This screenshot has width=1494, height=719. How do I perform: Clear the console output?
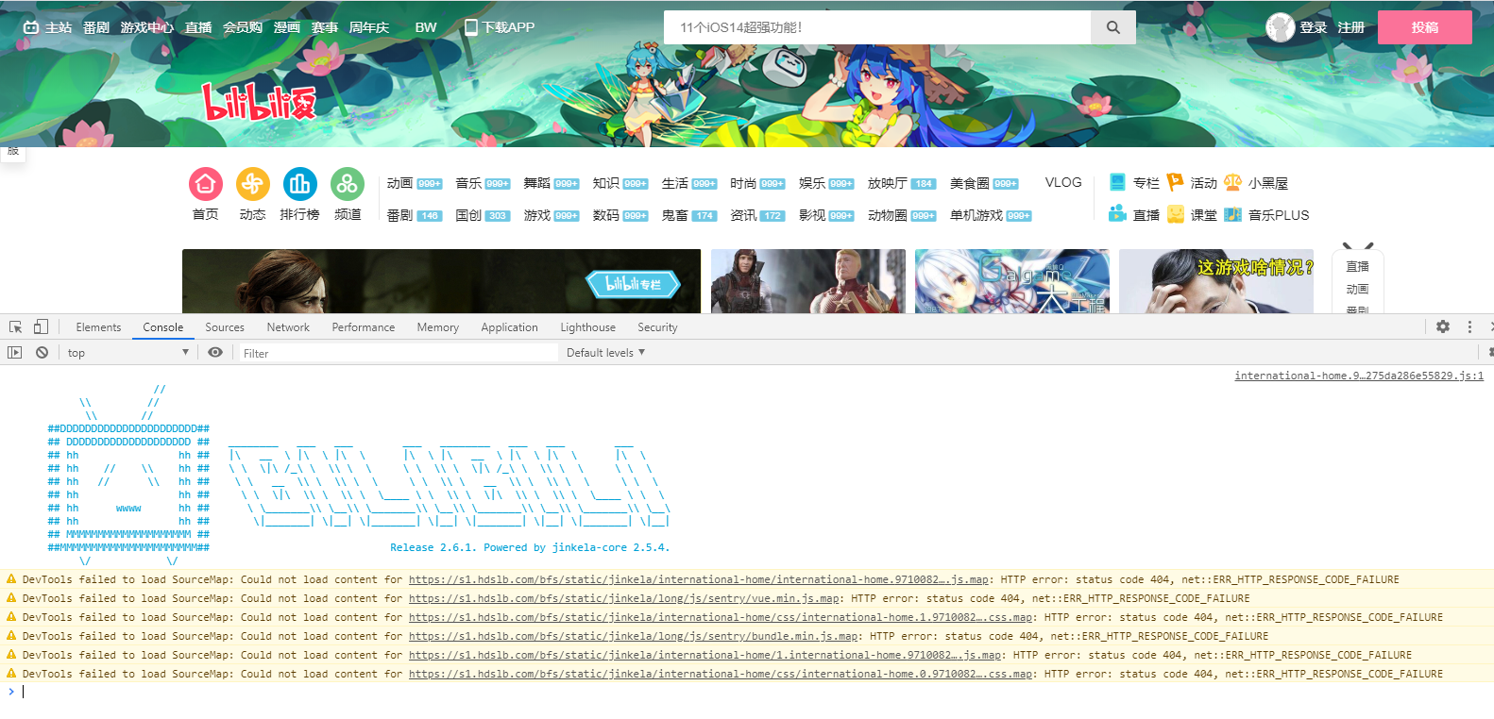pos(42,352)
